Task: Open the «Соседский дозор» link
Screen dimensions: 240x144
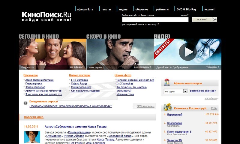Action: (x=120, y=136)
